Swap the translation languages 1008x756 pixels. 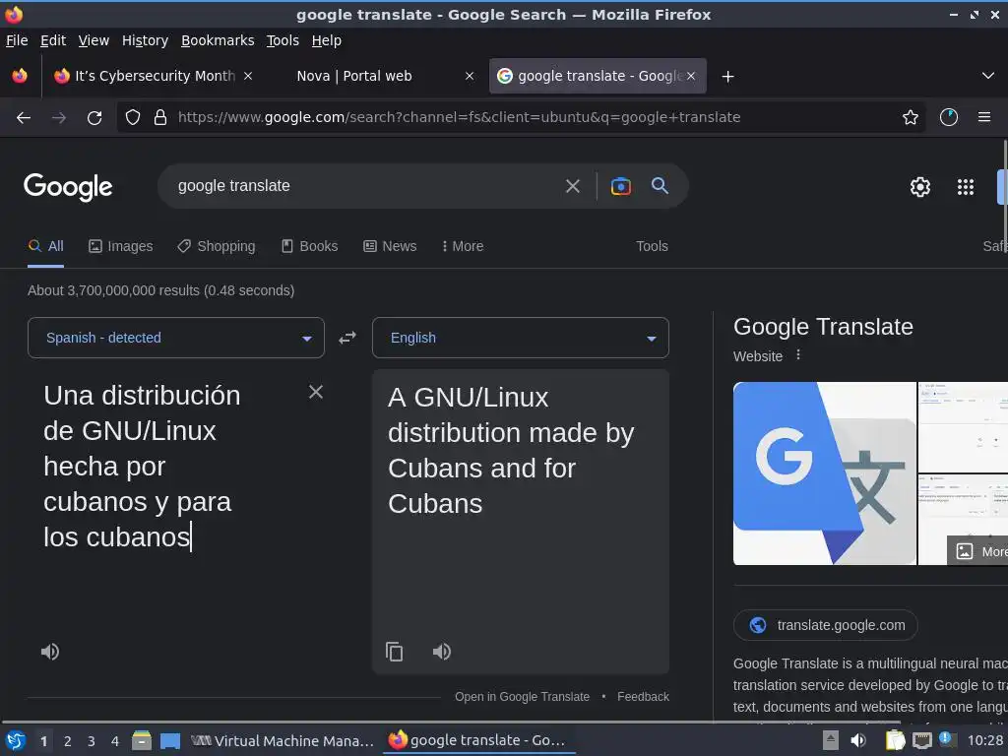347,338
